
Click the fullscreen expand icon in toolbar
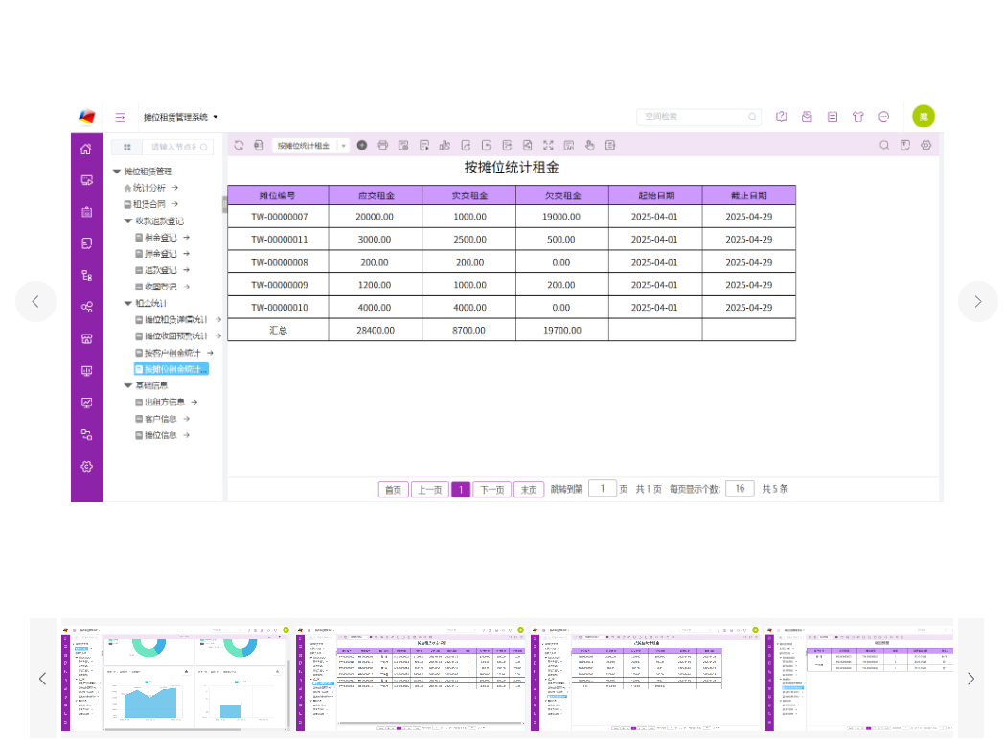pos(548,146)
